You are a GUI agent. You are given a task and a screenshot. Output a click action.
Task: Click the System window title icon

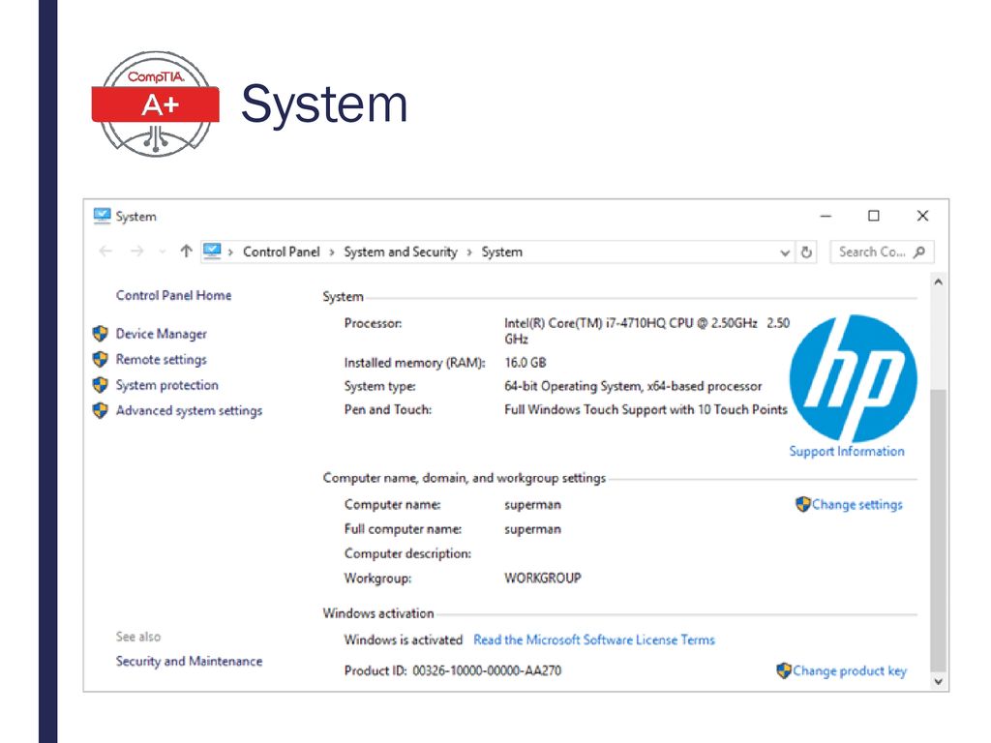[102, 216]
